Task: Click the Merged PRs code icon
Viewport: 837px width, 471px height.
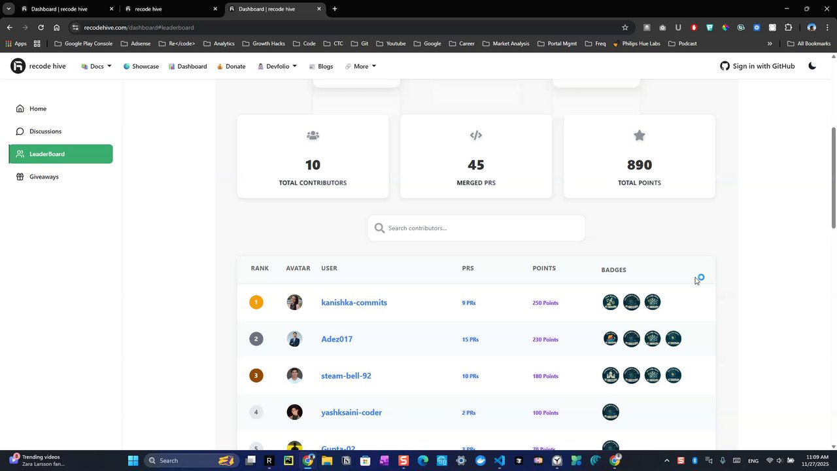Action: (476, 135)
